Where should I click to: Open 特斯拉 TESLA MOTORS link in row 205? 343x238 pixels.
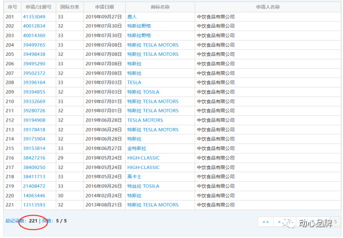tap(153, 54)
